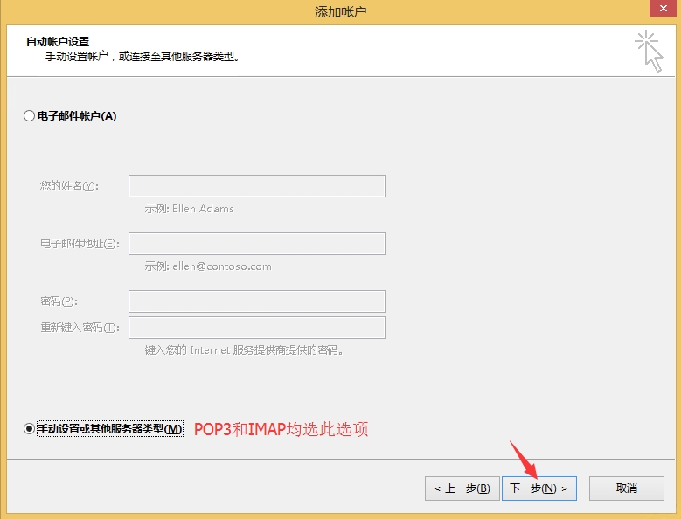Cancel the wizard with 取消
This screenshot has height=519, width=681.
626,488
